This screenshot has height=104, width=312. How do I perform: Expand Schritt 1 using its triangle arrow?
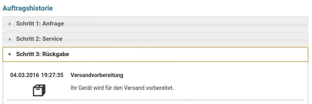[10, 24]
